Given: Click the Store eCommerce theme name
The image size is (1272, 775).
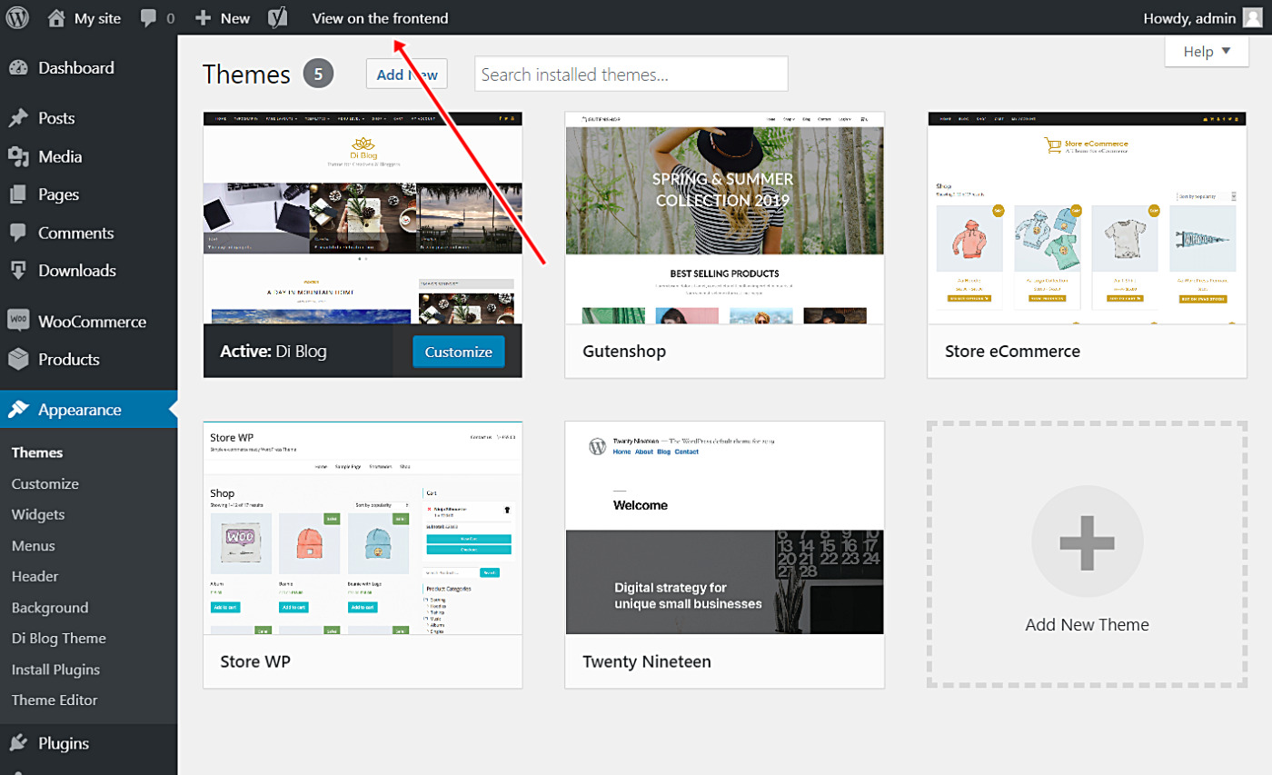Looking at the screenshot, I should pyautogui.click(x=1012, y=351).
